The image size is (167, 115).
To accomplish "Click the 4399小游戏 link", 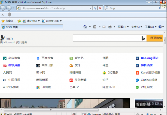I will [11, 87].
